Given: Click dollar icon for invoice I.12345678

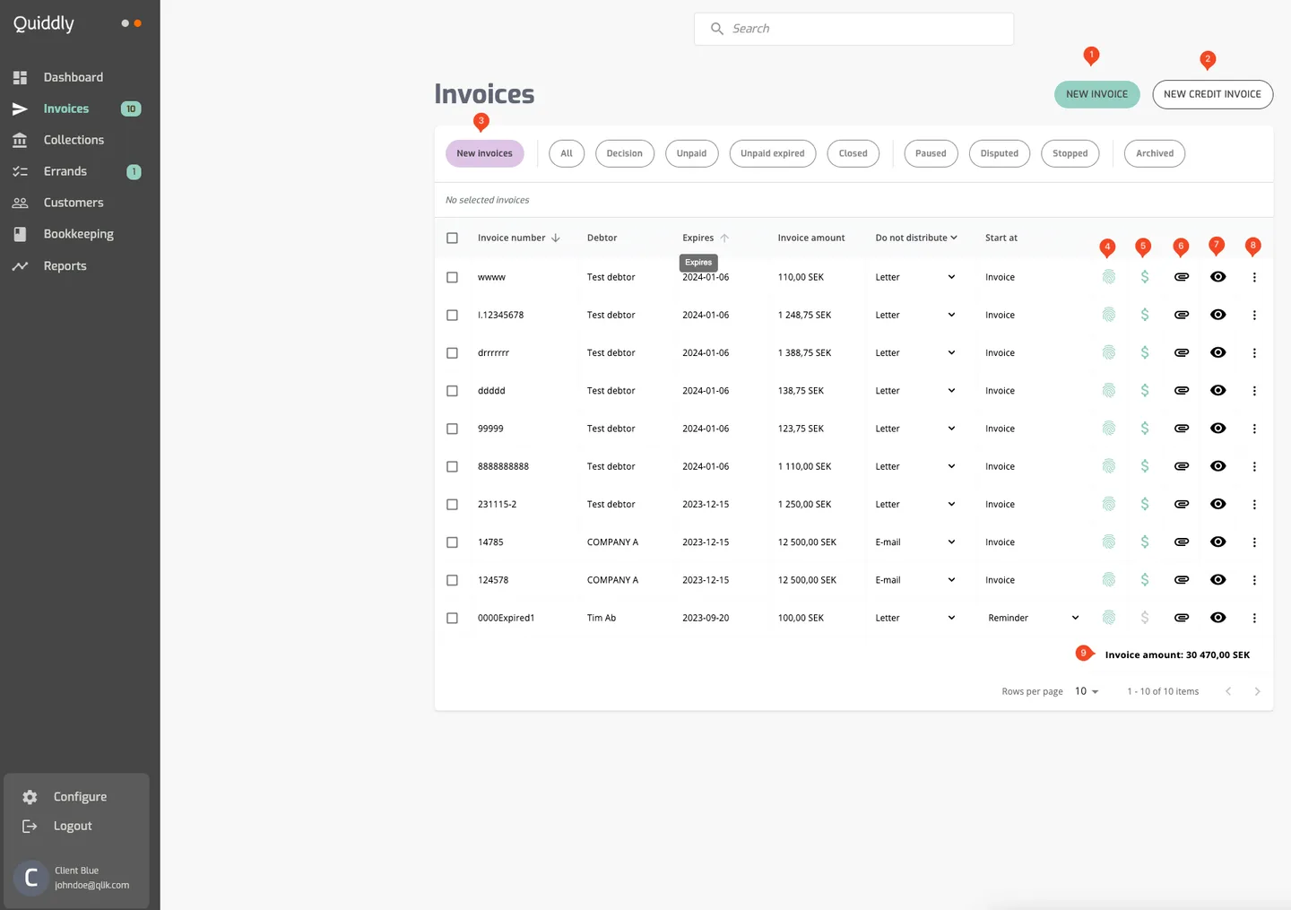Looking at the screenshot, I should coord(1145,315).
